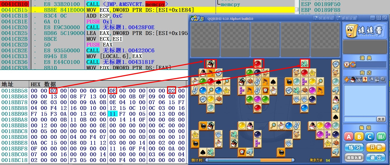Image resolution: width=390 pixels, height=165 pixels.
Task: Select the MOV [LOCAL.6],EAX instruction
Action: (114, 56)
